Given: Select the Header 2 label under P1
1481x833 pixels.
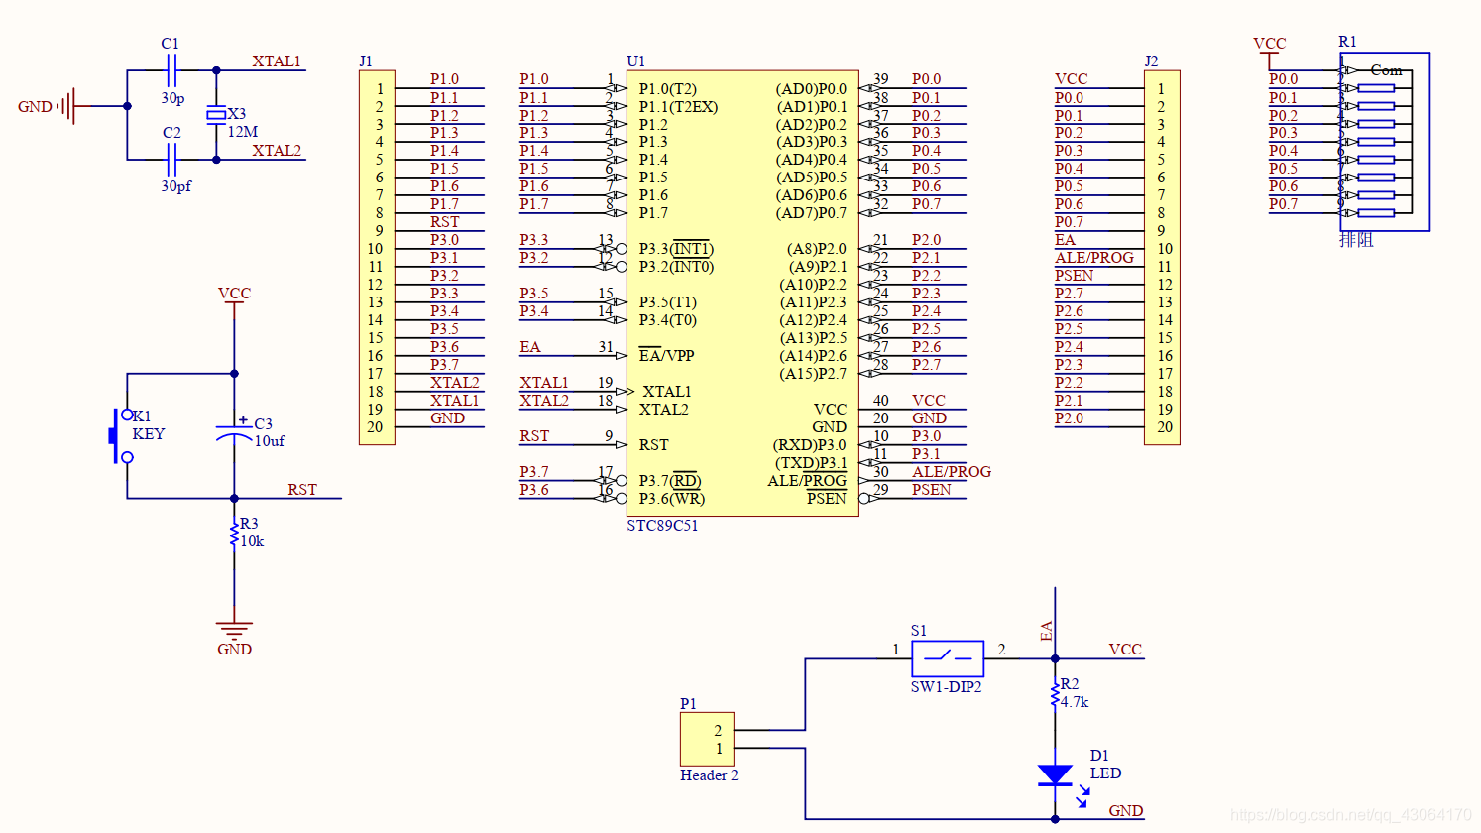Looking at the screenshot, I should pos(709,775).
